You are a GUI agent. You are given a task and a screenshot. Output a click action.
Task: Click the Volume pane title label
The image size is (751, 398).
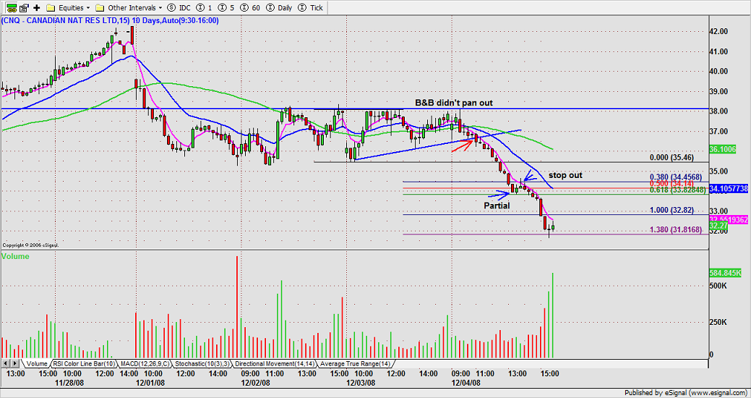click(15, 257)
